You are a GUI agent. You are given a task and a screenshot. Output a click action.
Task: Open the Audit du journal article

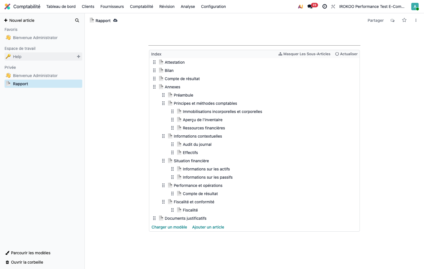pos(197,144)
